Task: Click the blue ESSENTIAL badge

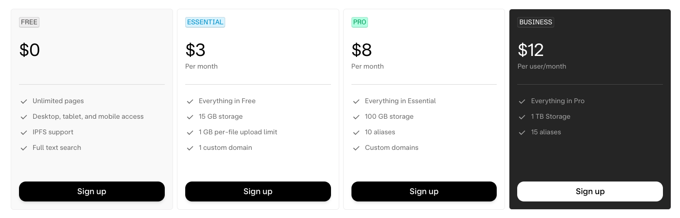Action: pos(205,22)
